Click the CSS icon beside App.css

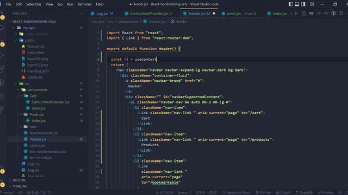23,164
